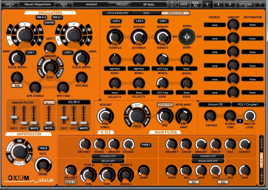Click the DRIFT knob
This screenshot has height=190, width=268.
point(50,47)
